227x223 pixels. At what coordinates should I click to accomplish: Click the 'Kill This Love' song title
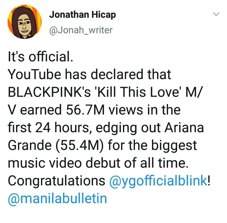click(x=138, y=92)
